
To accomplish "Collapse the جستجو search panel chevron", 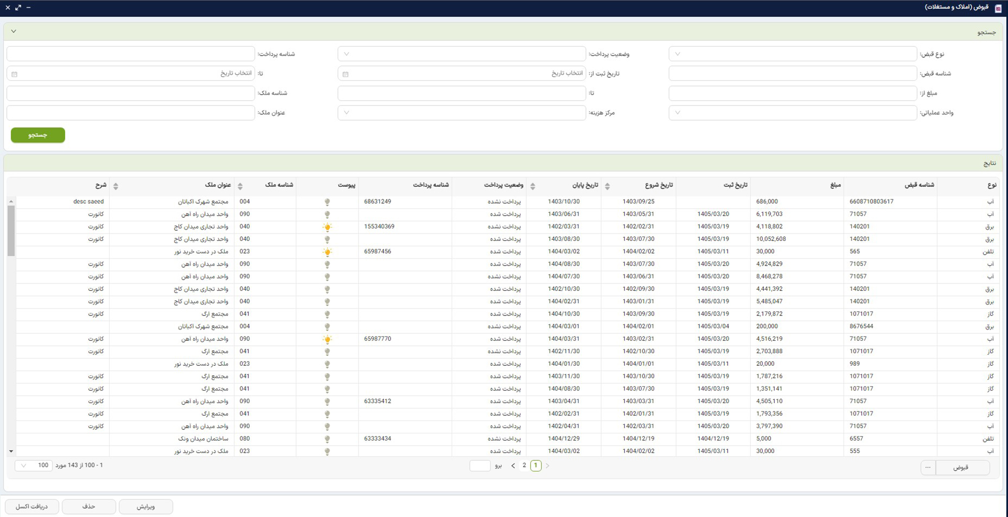I will coord(14,31).
